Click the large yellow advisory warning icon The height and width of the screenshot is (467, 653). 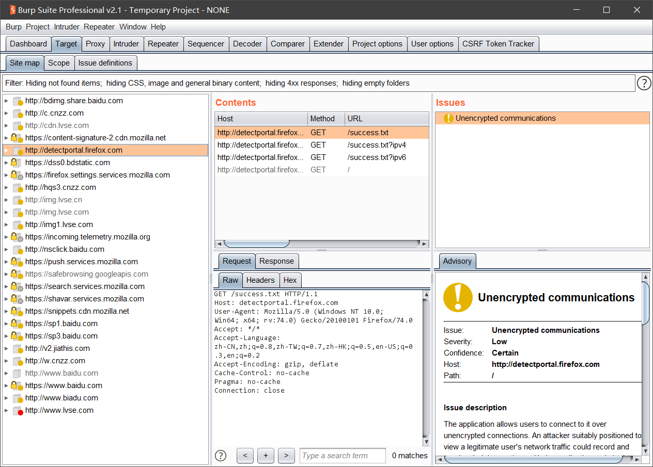pyautogui.click(x=458, y=297)
